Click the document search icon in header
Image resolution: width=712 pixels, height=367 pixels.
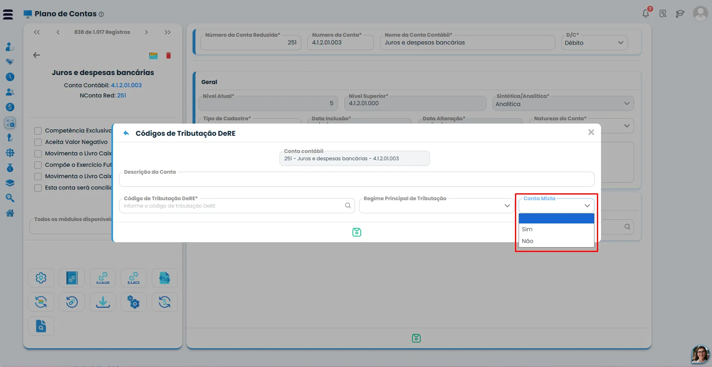[663, 14]
